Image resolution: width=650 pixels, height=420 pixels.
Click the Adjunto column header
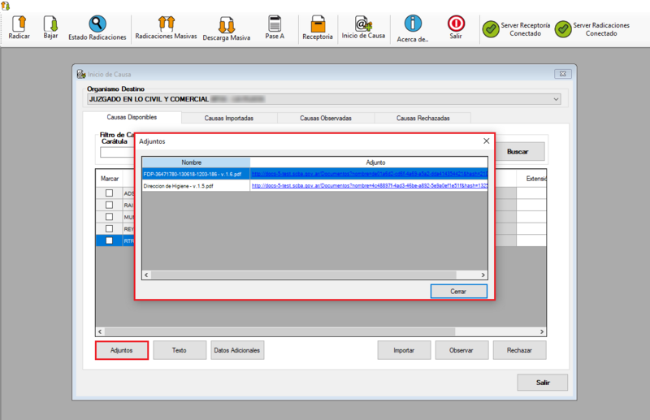(369, 162)
